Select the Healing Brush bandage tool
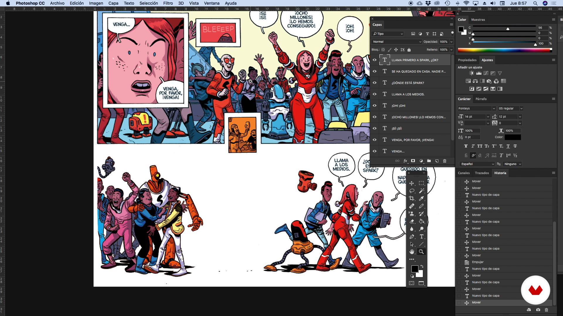 [x=412, y=206]
